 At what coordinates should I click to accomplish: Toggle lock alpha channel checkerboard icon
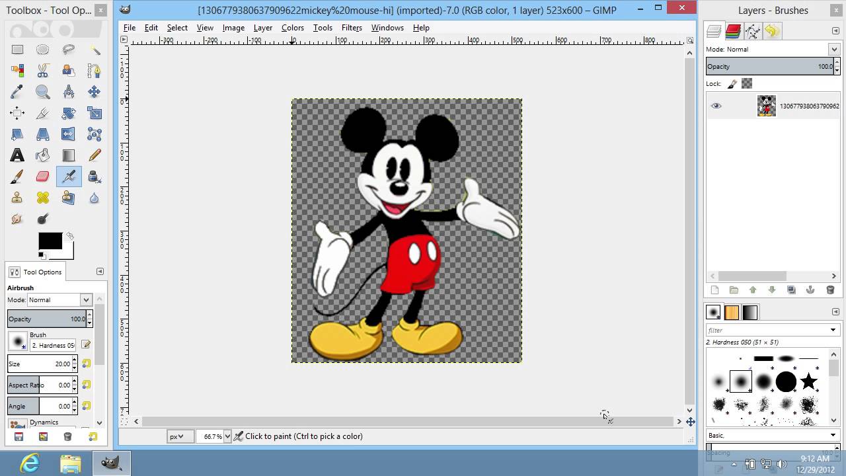pos(747,83)
